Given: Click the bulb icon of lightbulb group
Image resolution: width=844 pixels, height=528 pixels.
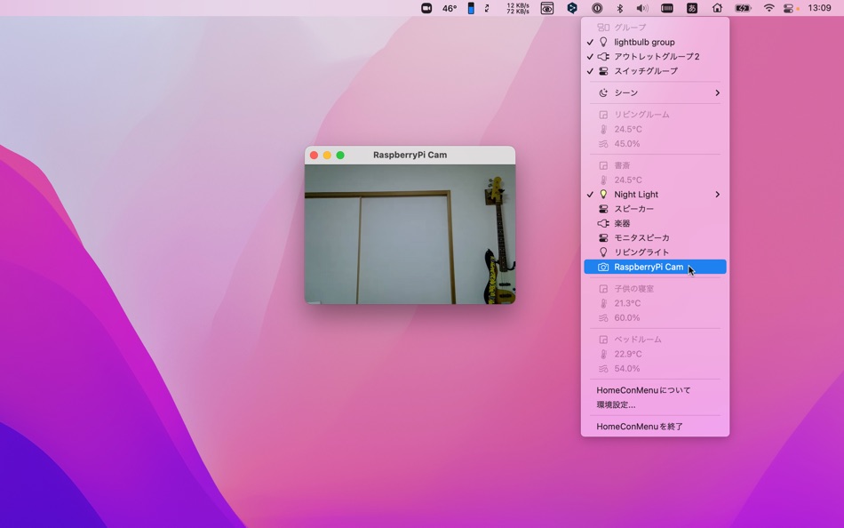Looking at the screenshot, I should (603, 42).
